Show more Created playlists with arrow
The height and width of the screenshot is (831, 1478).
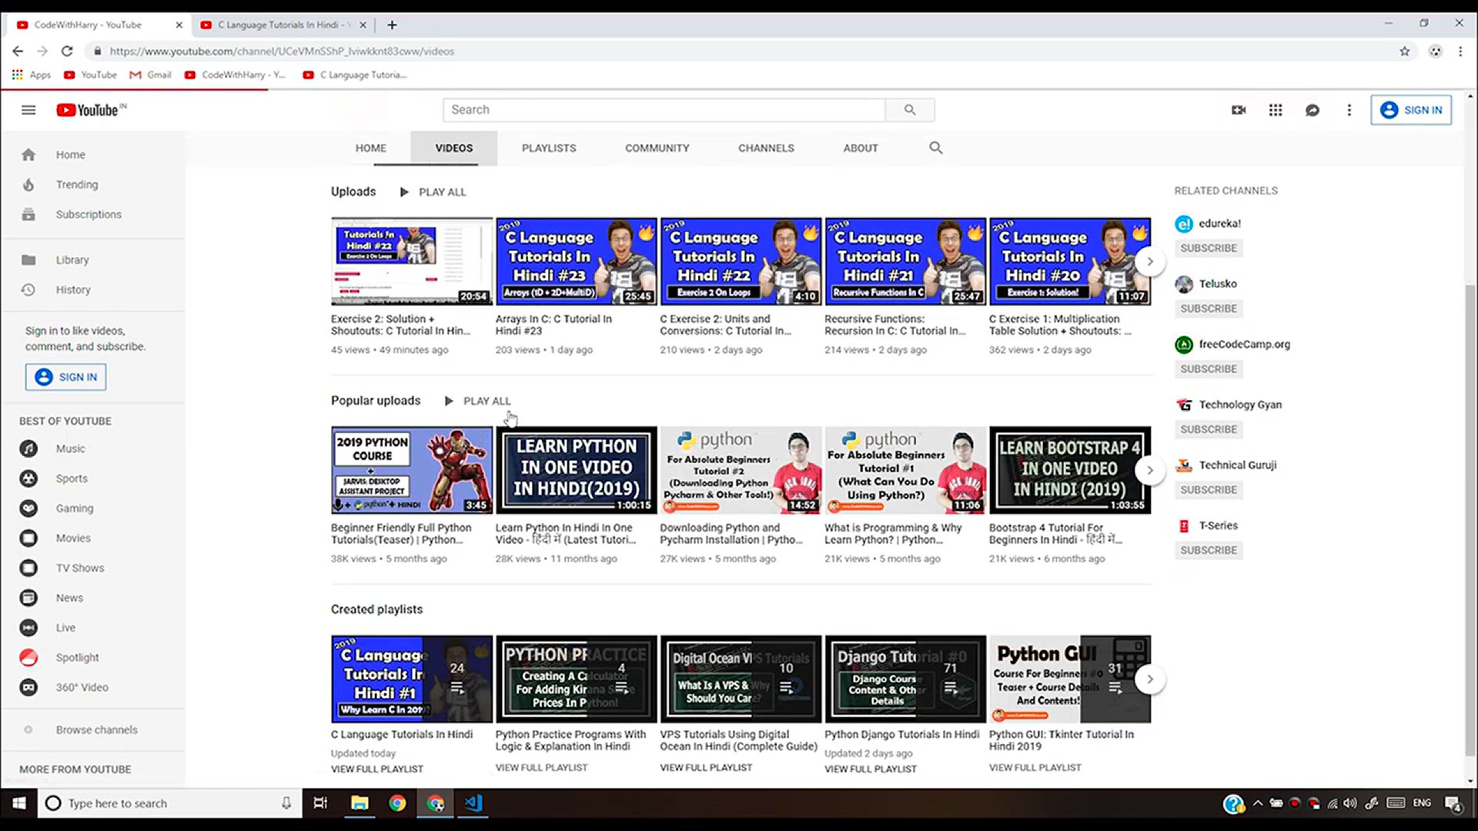point(1150,679)
